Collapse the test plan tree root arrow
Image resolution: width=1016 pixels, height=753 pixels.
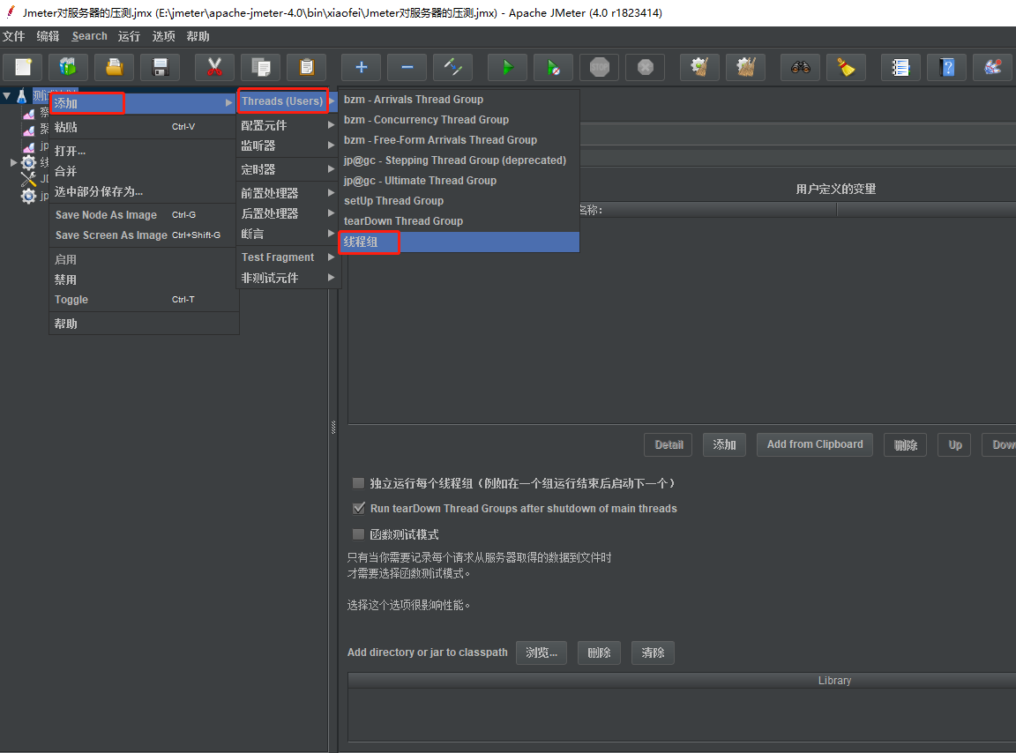tap(6, 97)
